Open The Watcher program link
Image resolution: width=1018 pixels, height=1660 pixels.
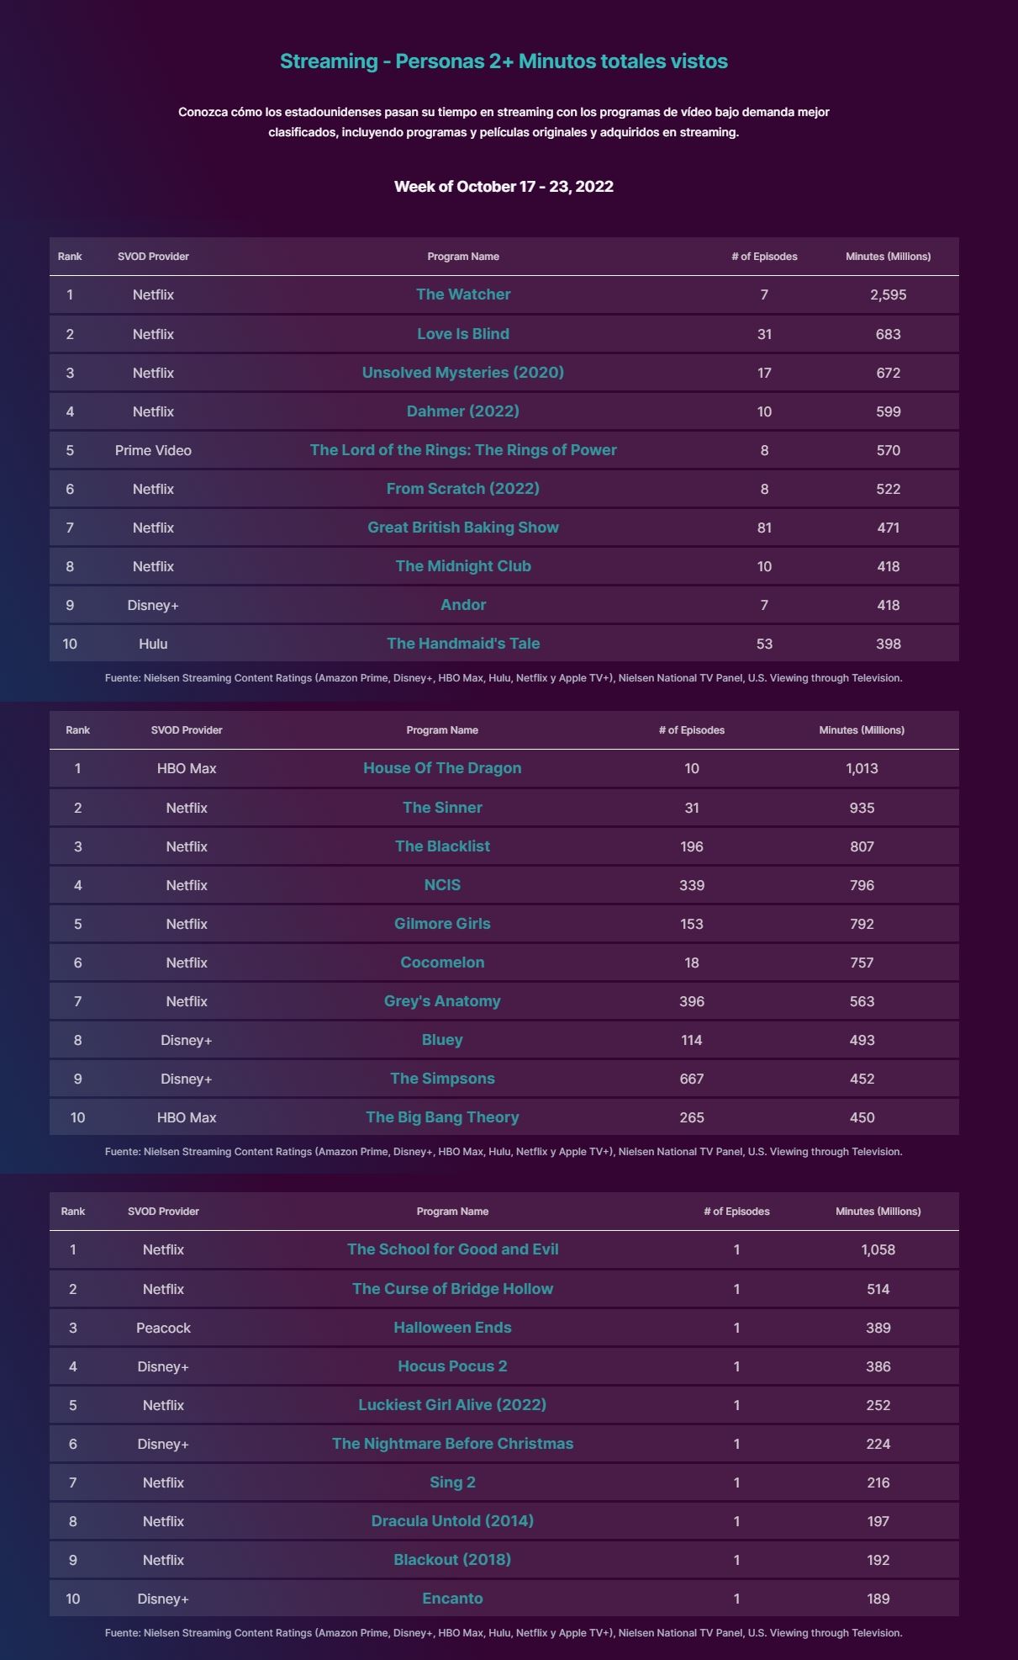click(463, 294)
